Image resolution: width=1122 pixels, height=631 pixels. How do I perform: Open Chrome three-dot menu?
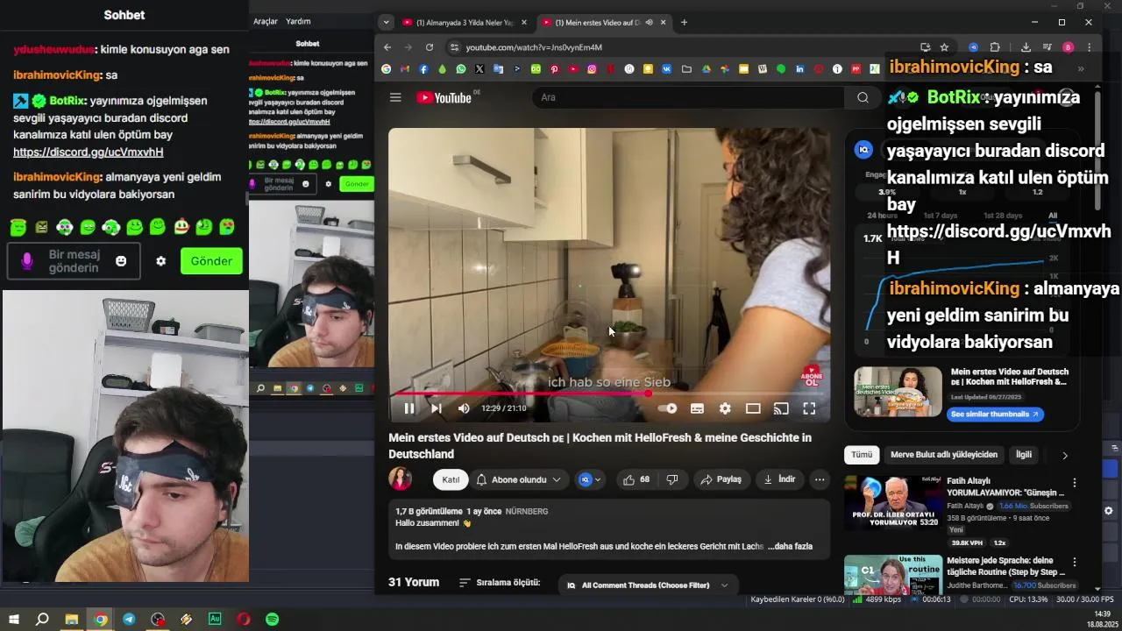pos(1089,47)
